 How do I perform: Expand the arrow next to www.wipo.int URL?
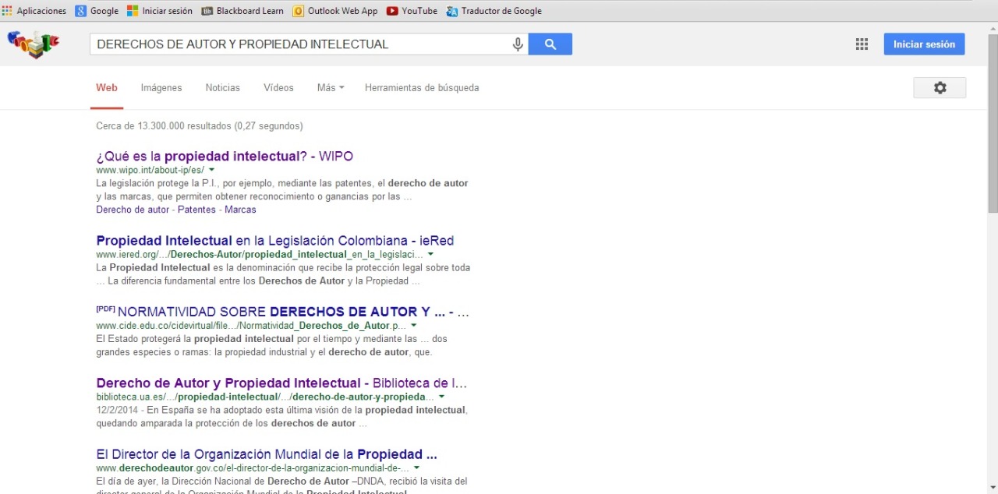point(211,170)
